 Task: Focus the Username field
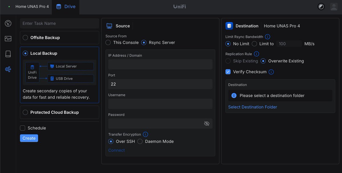click(x=160, y=104)
